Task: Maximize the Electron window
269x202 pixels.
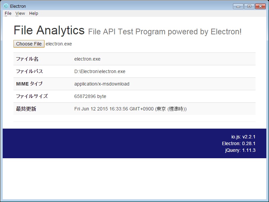Action: point(249,6)
